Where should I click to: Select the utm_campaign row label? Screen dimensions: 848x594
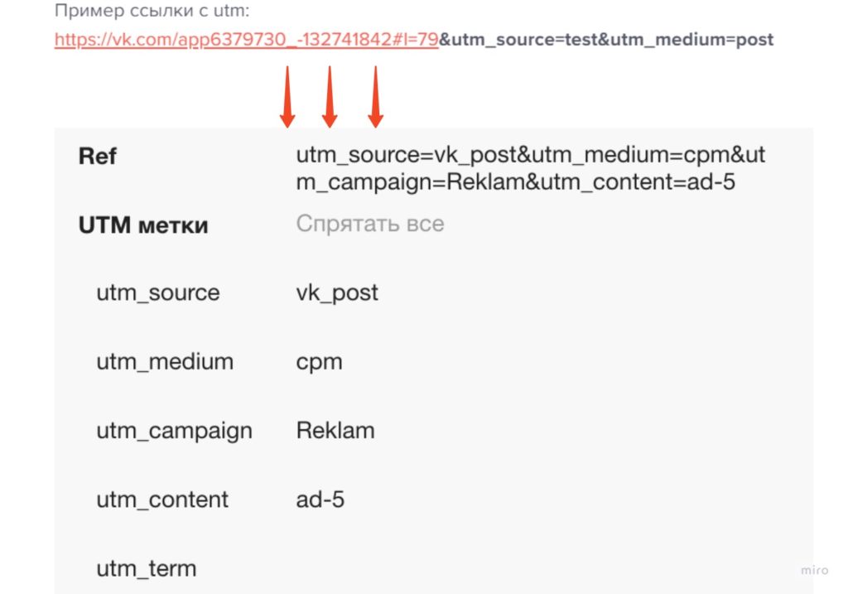(174, 431)
